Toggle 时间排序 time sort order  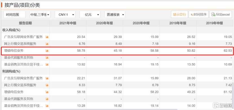point(198,14)
